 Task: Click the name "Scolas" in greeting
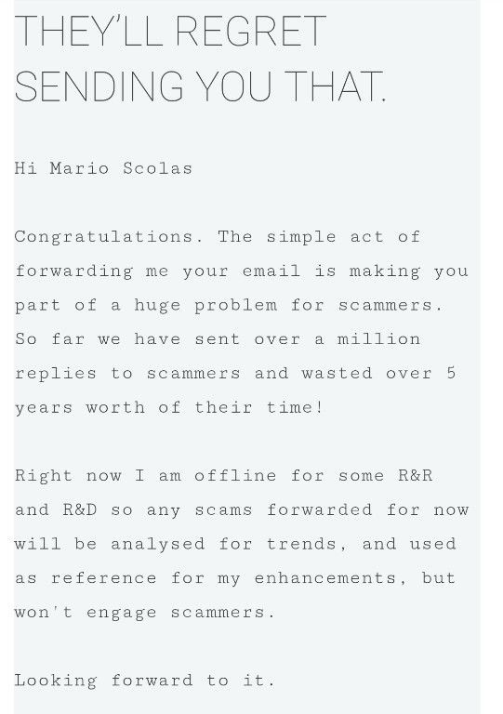157,168
